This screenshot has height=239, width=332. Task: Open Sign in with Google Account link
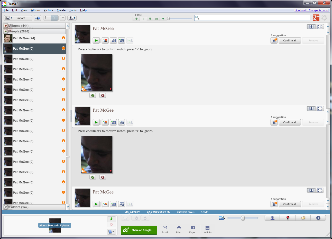pos(311,10)
